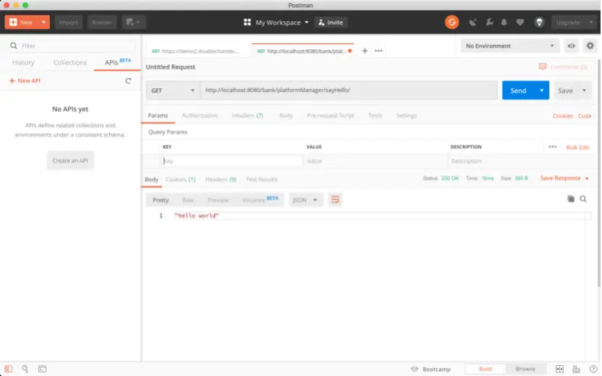
Task: Expand the Send button dropdown arrow
Action: tap(542, 90)
